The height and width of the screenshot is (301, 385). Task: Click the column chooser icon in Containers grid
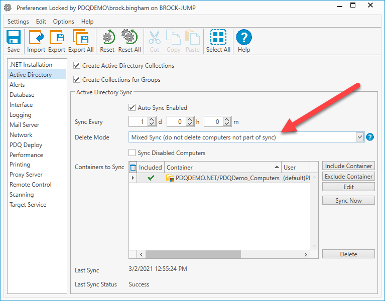click(x=133, y=168)
